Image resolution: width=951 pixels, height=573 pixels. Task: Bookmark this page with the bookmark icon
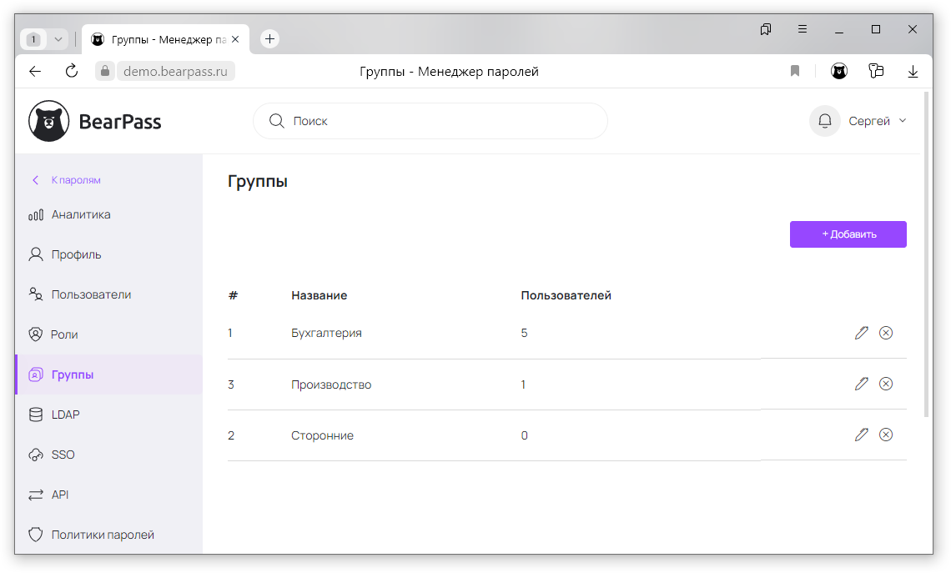click(x=795, y=72)
